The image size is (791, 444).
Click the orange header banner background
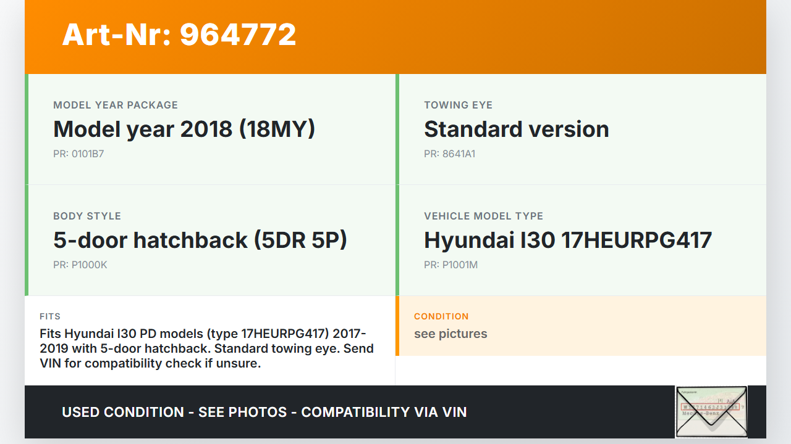pos(525,37)
